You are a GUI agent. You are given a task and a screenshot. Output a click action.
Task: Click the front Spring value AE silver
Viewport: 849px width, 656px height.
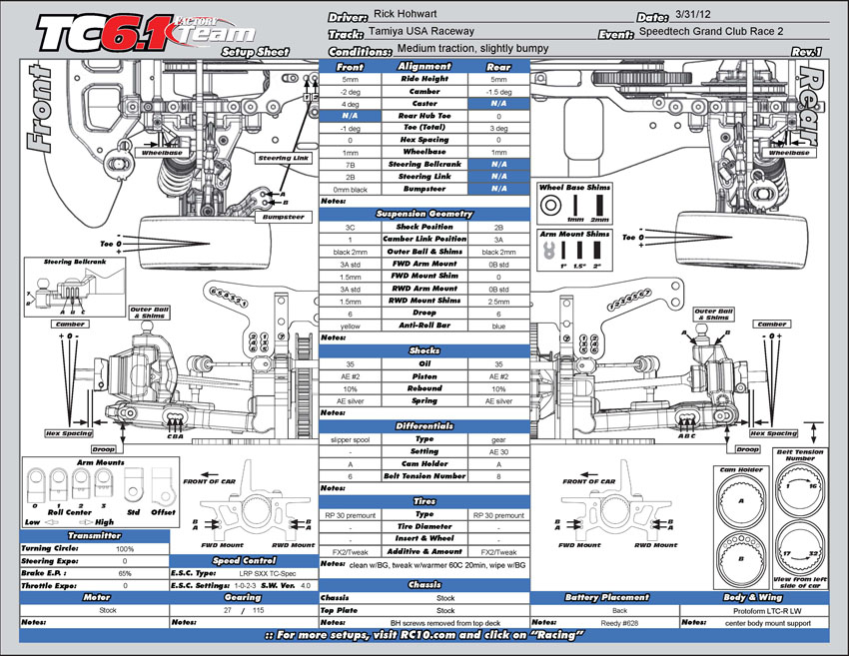[350, 401]
